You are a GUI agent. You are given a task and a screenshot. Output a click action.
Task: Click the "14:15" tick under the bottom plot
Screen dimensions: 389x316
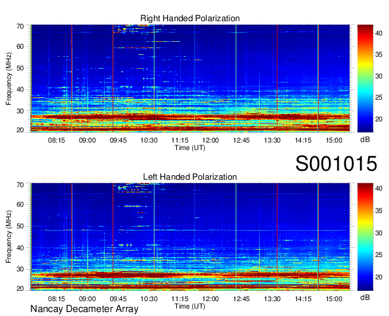coord(303,299)
